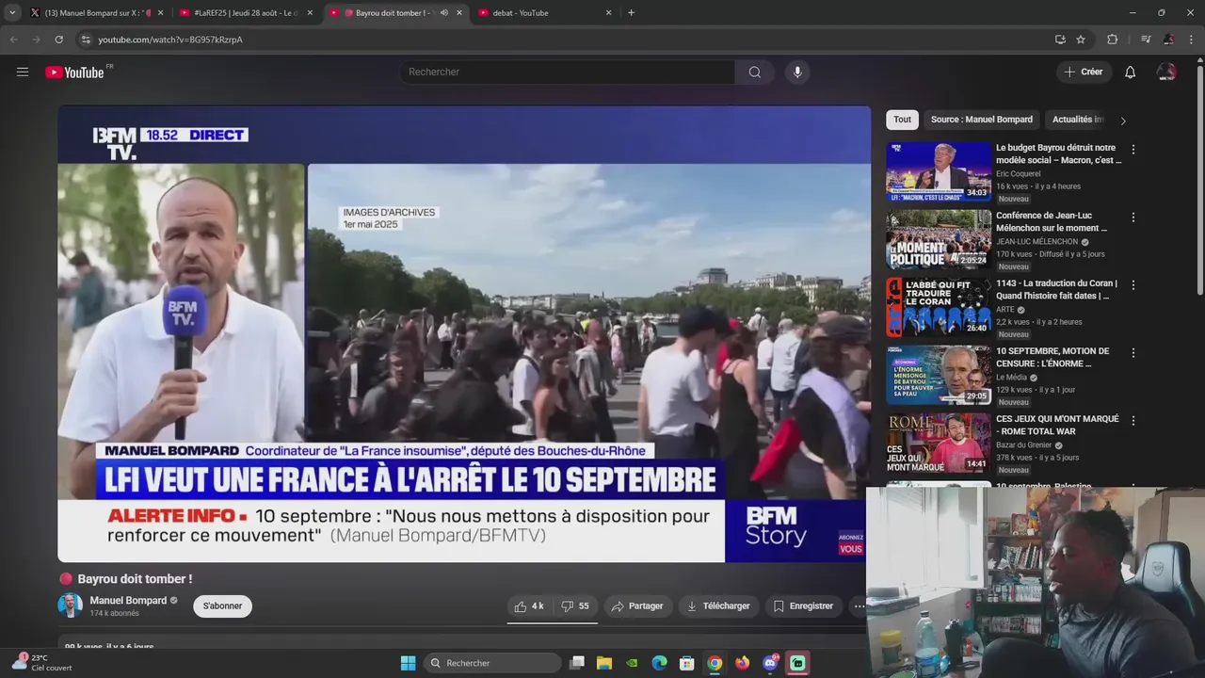Open the media control icon in toolbar

click(x=1145, y=40)
